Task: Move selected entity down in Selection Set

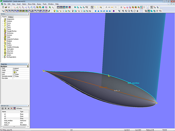Action: (8, 109)
